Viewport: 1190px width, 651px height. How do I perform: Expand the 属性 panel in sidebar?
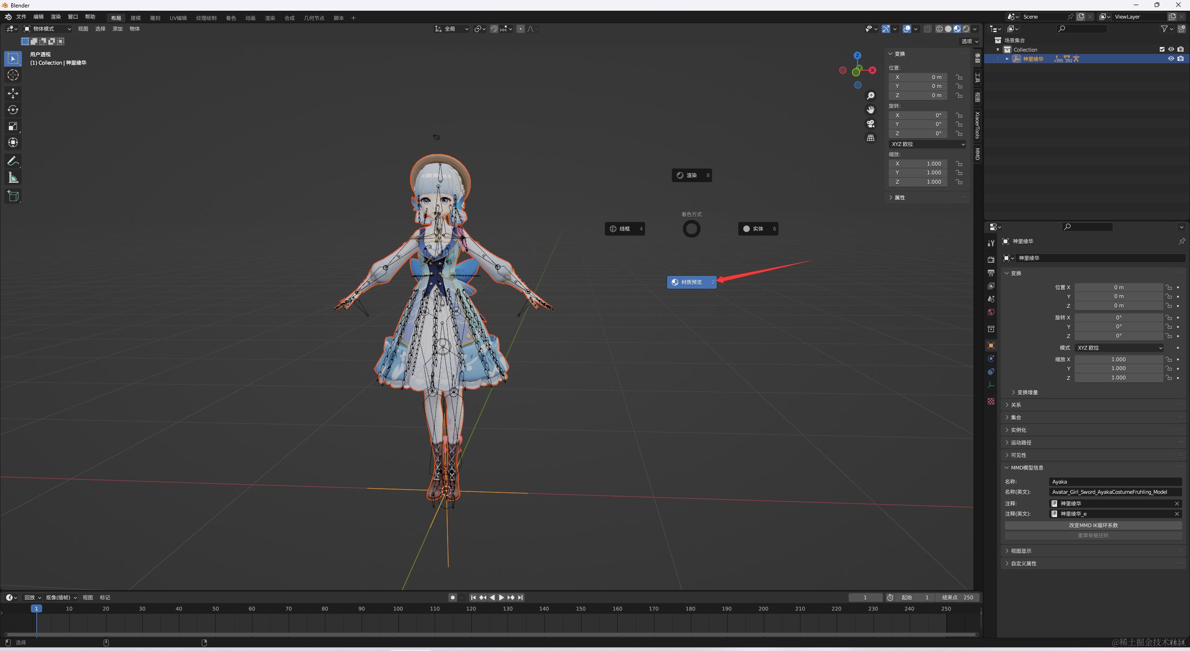[899, 198]
